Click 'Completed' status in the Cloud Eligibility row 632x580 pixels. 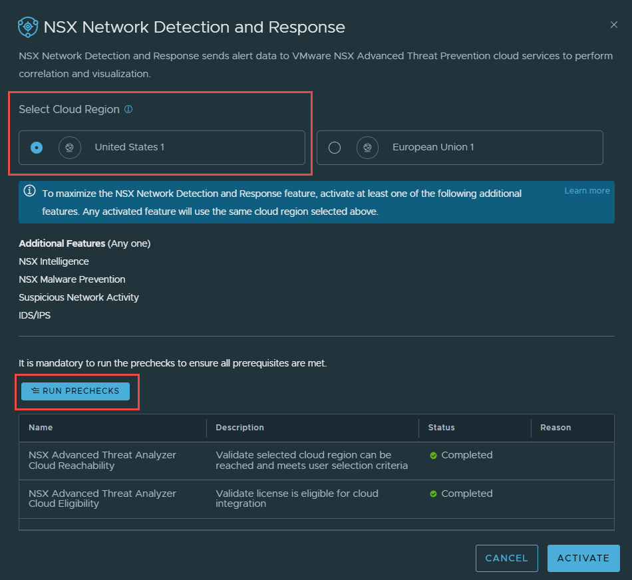(467, 494)
